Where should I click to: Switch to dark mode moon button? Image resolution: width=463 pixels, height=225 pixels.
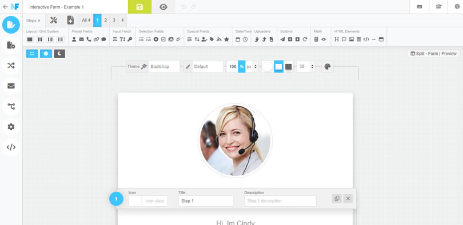point(59,54)
